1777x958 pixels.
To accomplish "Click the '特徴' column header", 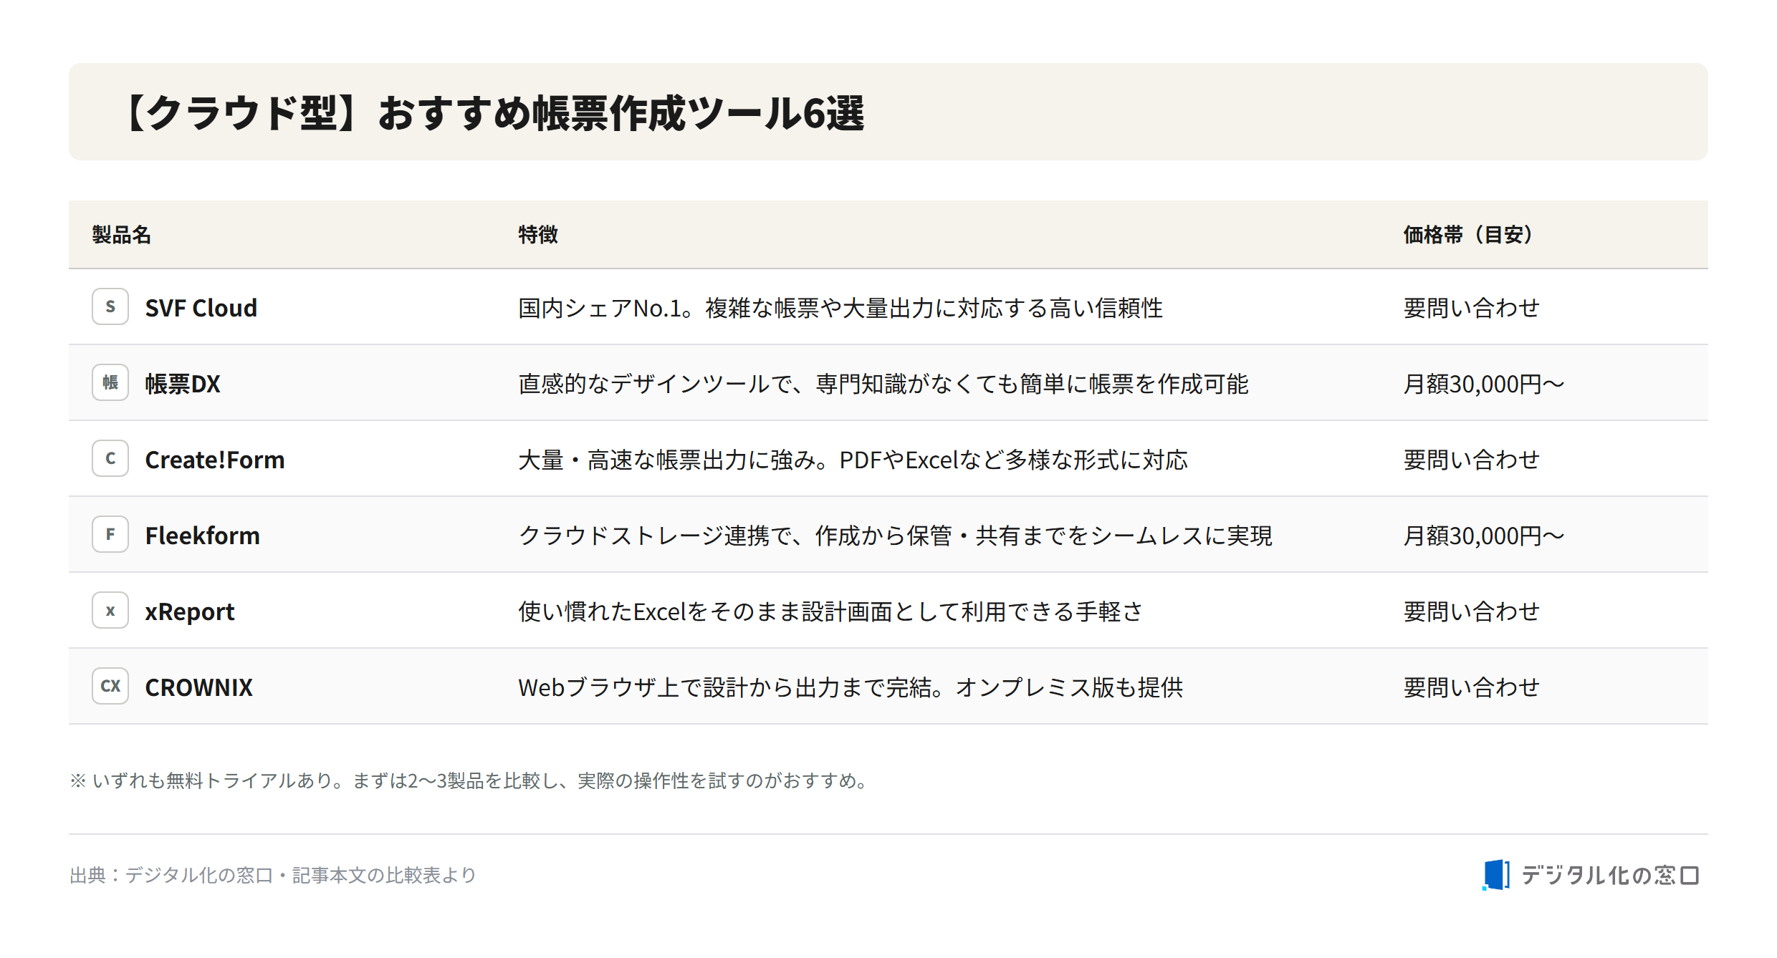I will [x=537, y=235].
